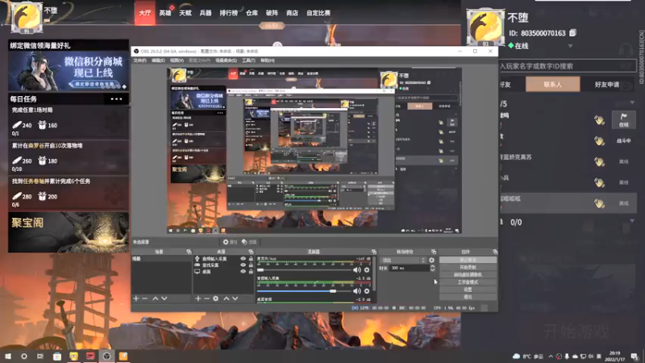Show hidden system tray icons chevron

pyautogui.click(x=551, y=357)
